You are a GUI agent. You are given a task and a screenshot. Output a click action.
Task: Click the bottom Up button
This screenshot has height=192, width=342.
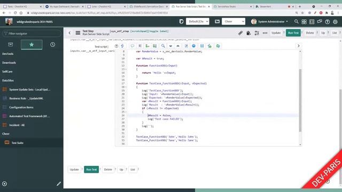121,170
